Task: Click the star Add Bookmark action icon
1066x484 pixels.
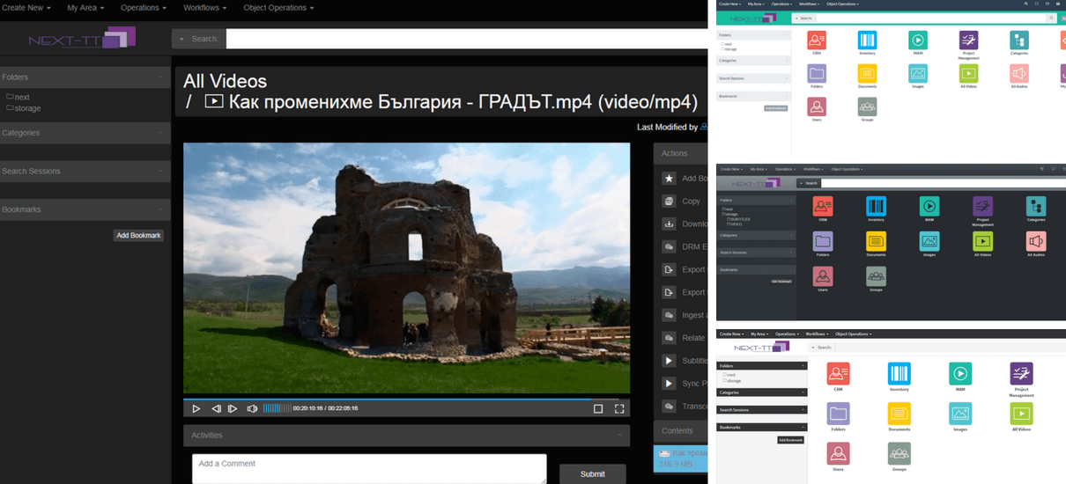Action: (669, 179)
